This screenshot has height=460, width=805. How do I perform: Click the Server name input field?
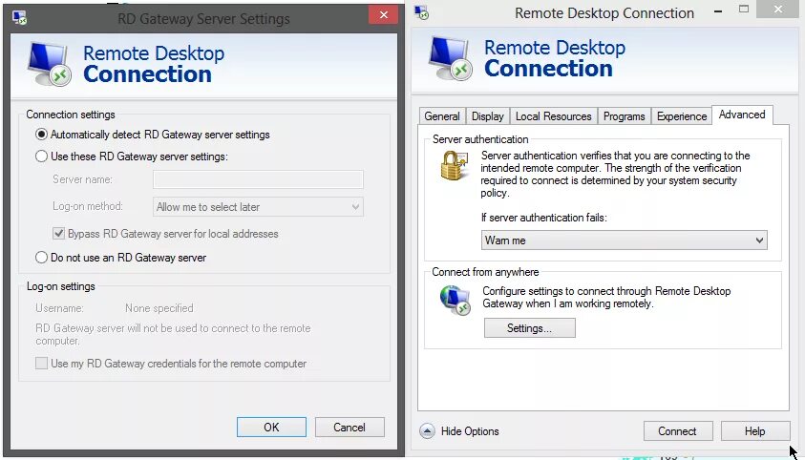point(258,179)
